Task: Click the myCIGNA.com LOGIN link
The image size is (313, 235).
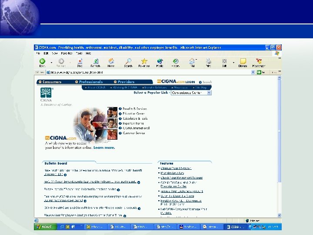Action: (x=176, y=81)
